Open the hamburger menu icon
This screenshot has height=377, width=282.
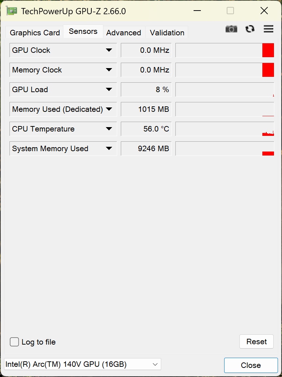269,29
